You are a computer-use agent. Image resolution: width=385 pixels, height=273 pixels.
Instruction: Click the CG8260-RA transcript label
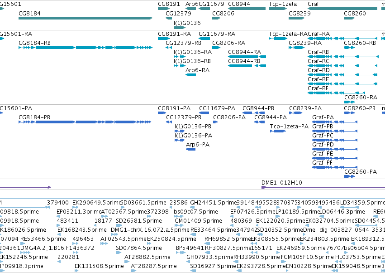[x=361, y=97]
